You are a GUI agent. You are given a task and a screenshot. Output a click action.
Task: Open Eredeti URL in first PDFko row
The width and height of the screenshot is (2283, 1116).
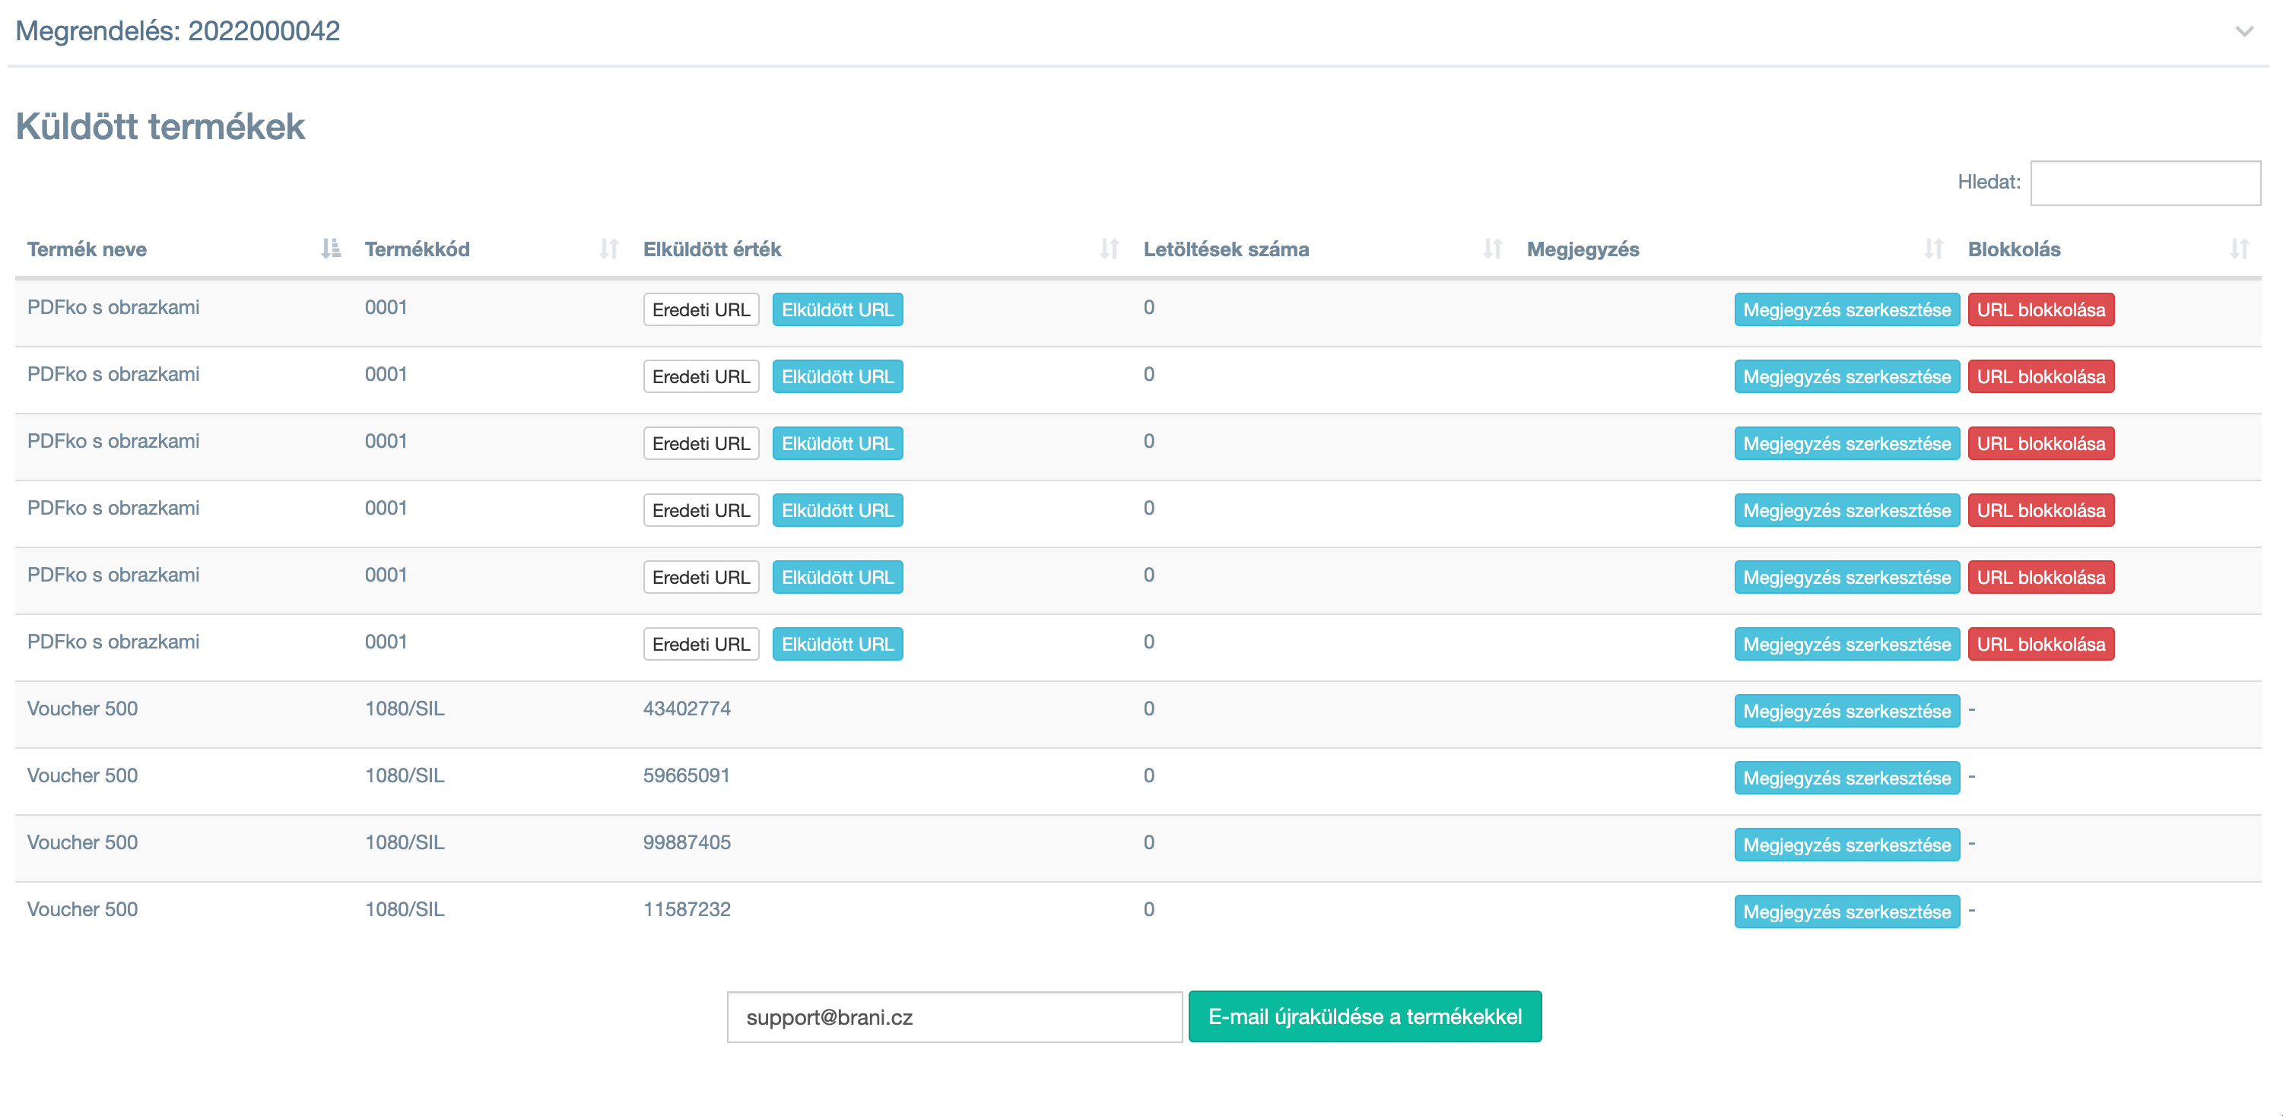point(701,310)
